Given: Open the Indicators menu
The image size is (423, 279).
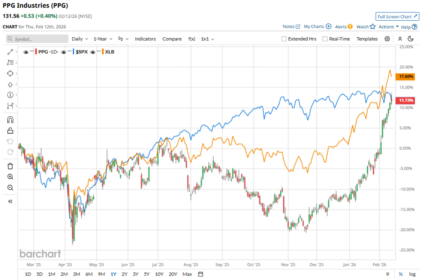Looking at the screenshot, I should pyautogui.click(x=145, y=39).
